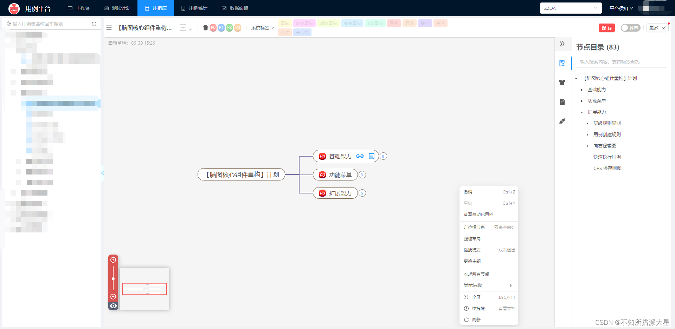Open the 平台须知 dropdown
This screenshot has height=329, width=675.
tap(621, 8)
